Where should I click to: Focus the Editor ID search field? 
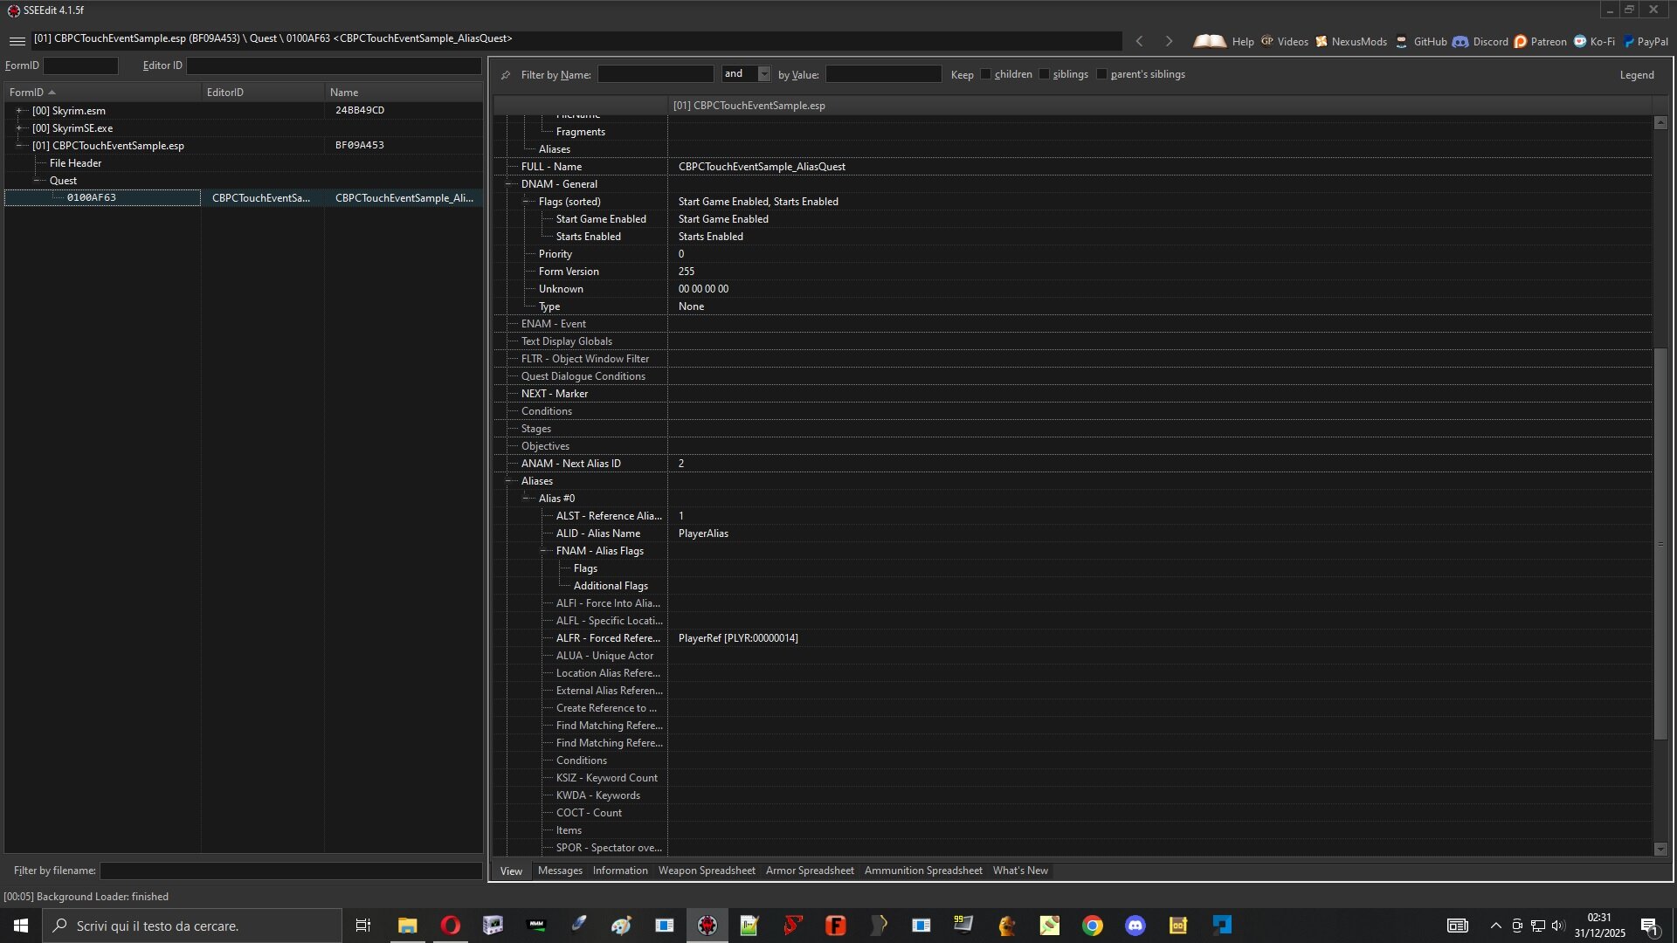point(334,65)
